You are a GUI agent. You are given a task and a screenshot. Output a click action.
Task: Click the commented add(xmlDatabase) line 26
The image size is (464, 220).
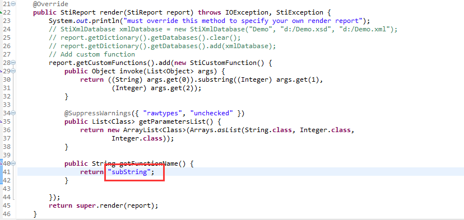click(x=162, y=46)
